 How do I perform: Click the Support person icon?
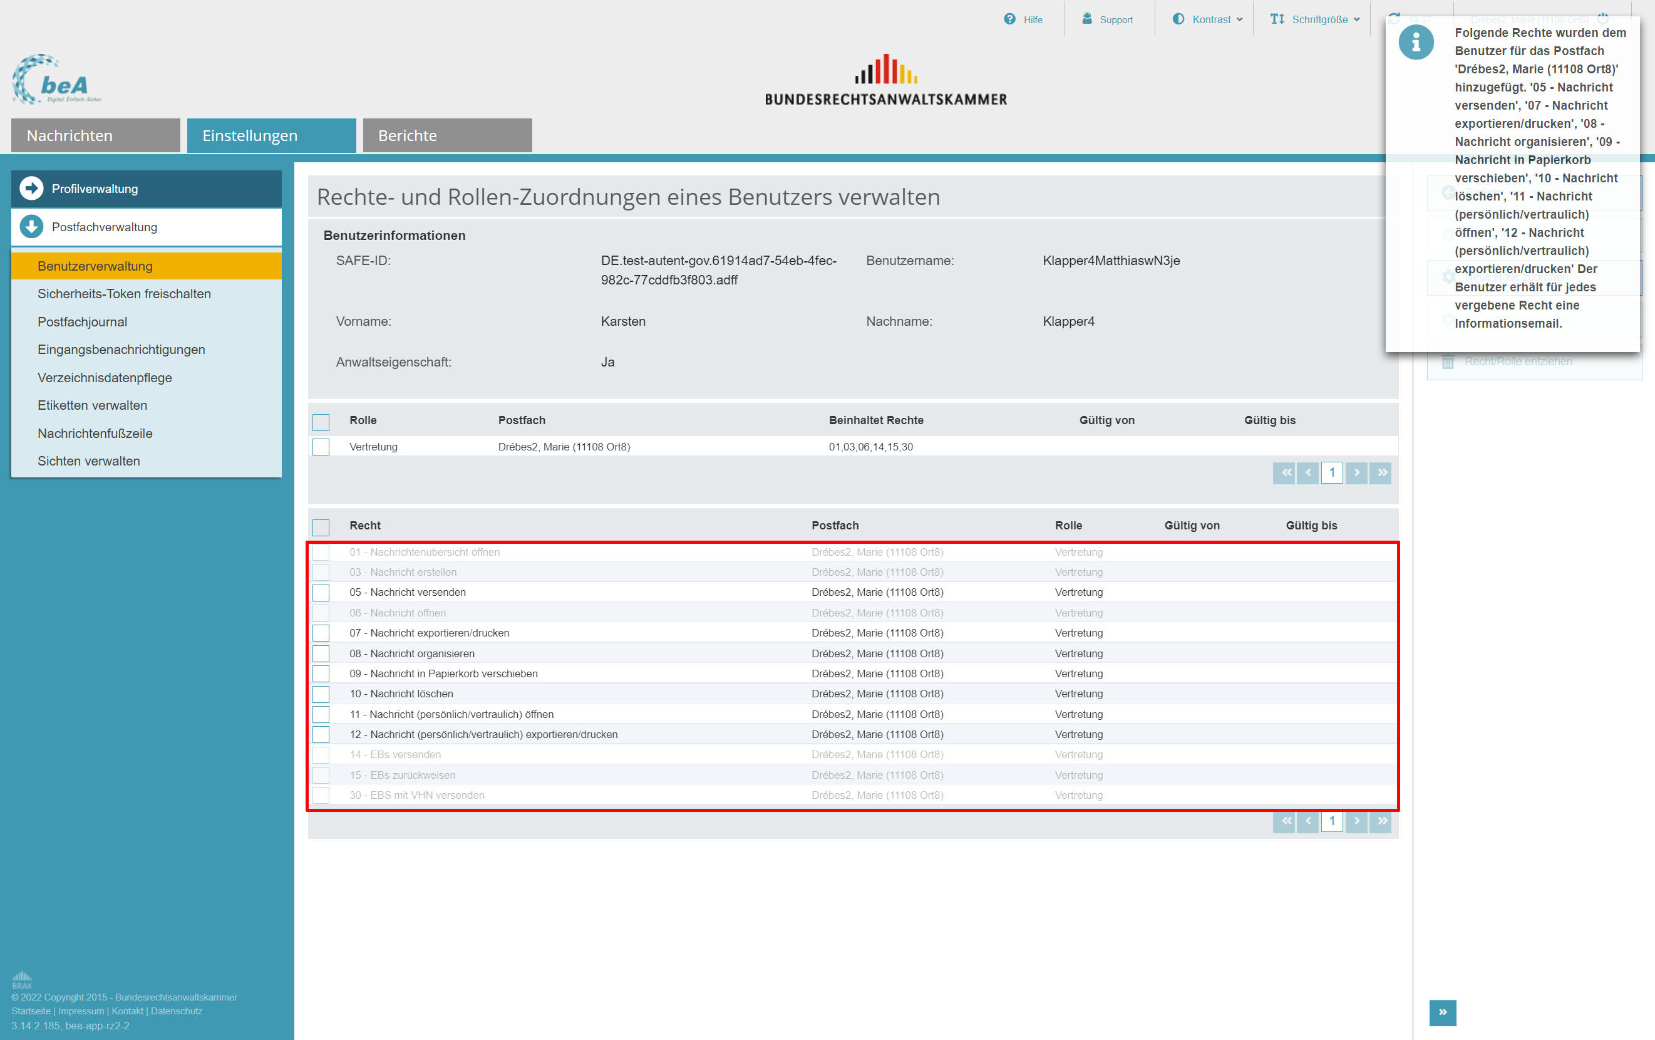pos(1086,19)
